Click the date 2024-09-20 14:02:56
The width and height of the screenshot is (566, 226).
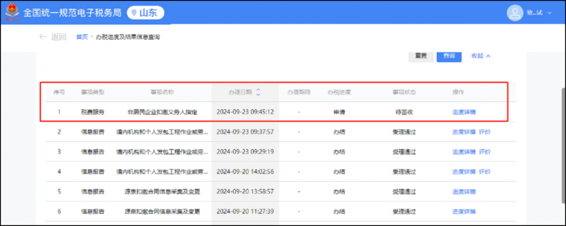[x=245, y=172]
